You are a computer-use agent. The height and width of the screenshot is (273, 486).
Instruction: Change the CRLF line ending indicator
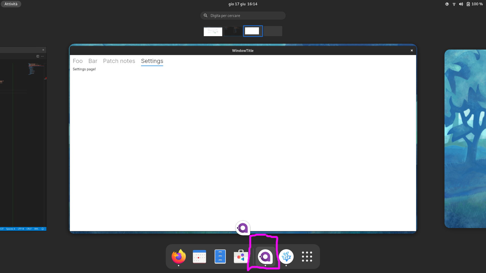[x=29, y=229]
